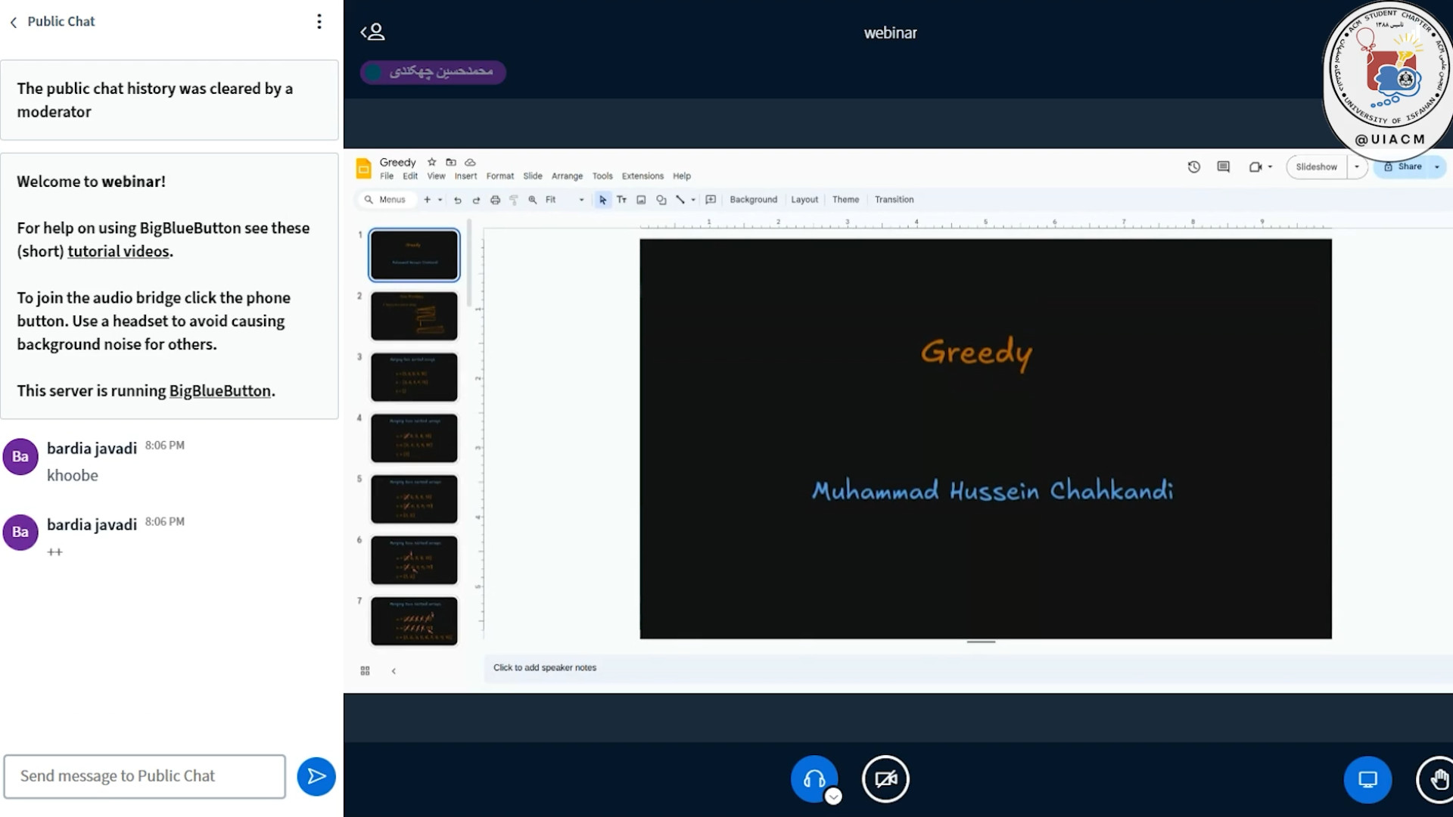The image size is (1453, 817).
Task: Go back from Public Chat panel
Action: (x=14, y=22)
